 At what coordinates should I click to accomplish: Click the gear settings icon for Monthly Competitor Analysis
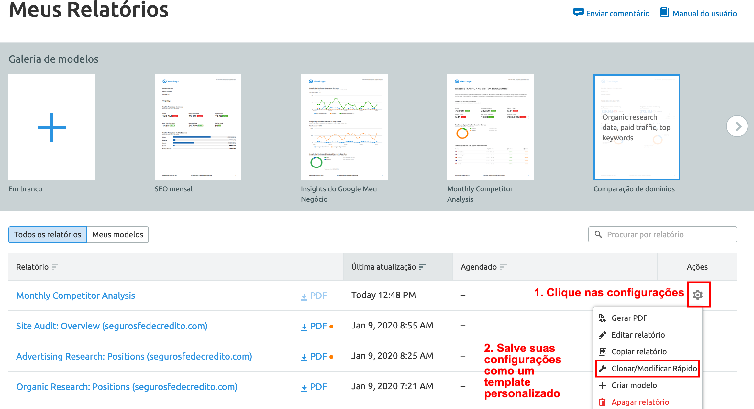698,295
